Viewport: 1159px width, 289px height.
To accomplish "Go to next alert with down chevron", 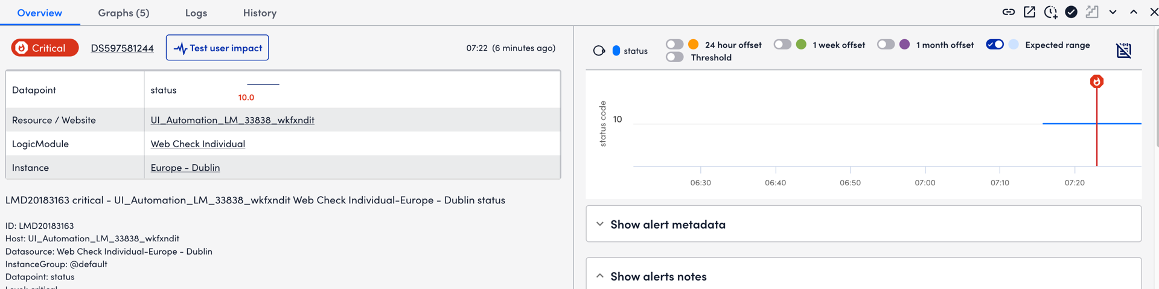I will pyautogui.click(x=1113, y=12).
